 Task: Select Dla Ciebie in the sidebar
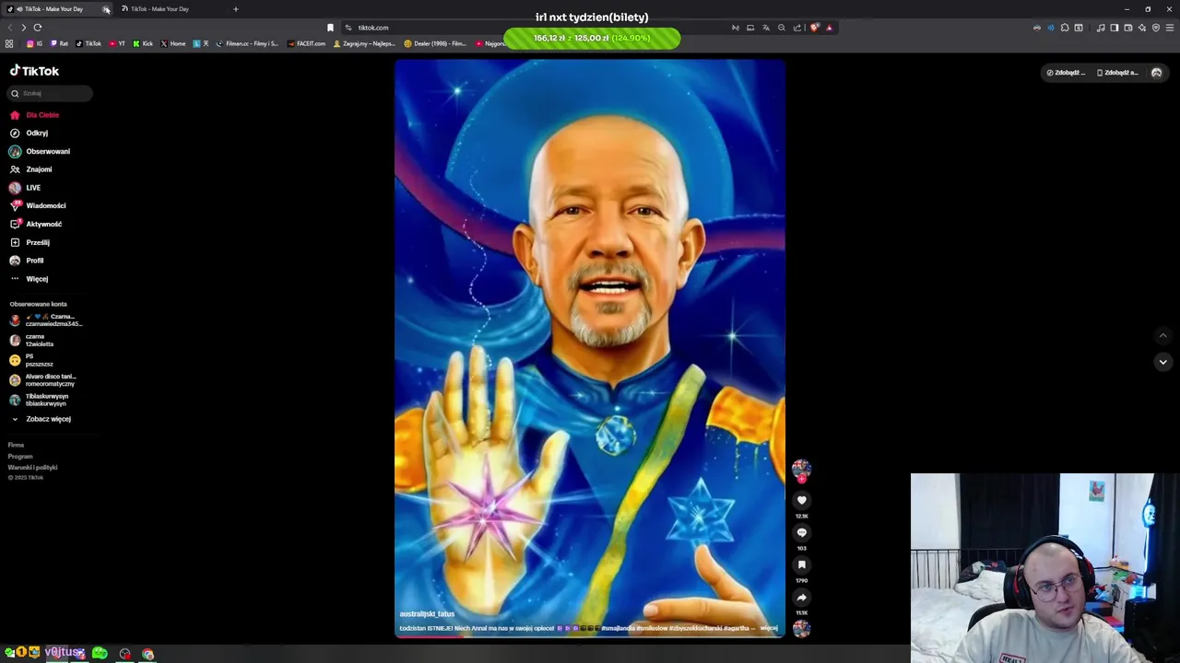pos(35,115)
